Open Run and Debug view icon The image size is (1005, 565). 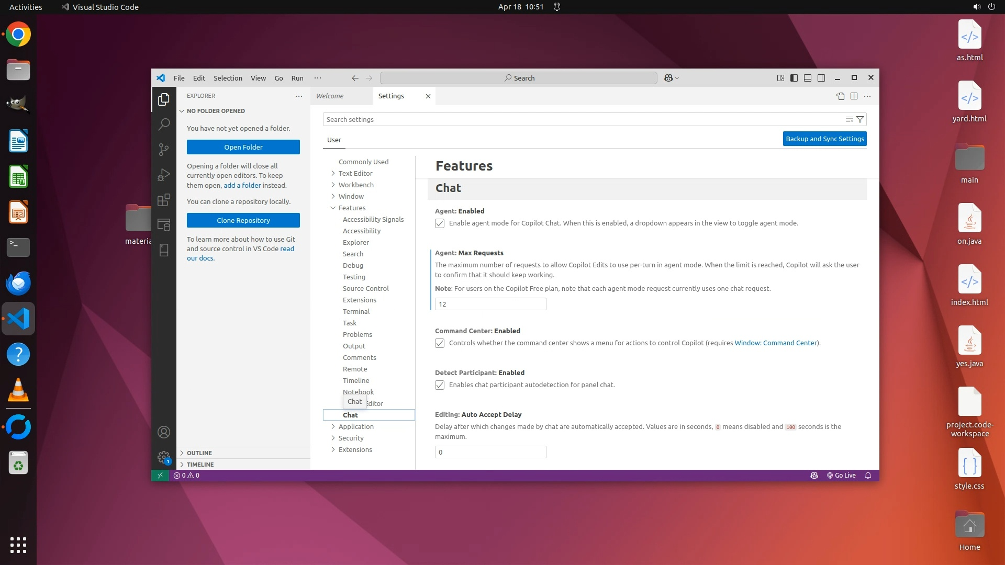click(164, 175)
